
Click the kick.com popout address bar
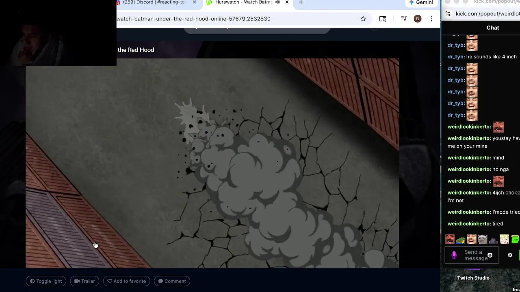[487, 14]
